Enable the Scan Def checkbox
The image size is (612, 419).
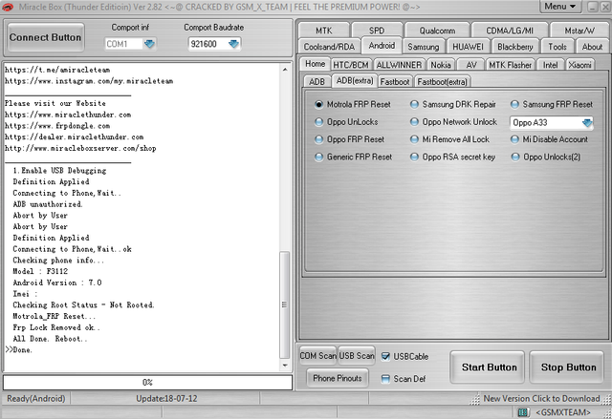[x=385, y=379]
